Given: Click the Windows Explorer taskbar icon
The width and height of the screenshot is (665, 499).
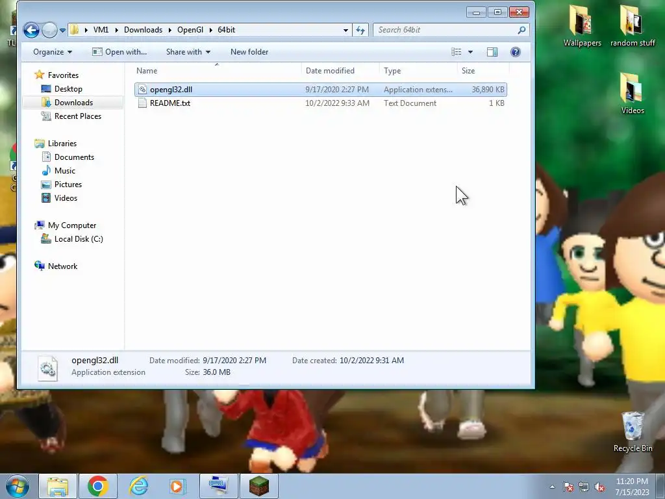Looking at the screenshot, I should point(58,486).
